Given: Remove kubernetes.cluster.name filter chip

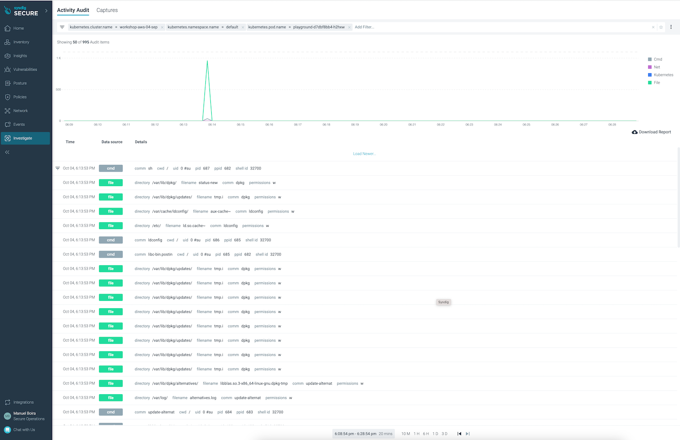Looking at the screenshot, I should (x=162, y=27).
